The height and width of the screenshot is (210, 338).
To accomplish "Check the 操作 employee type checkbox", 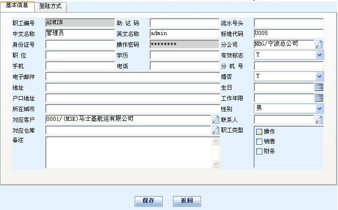I will (x=259, y=132).
